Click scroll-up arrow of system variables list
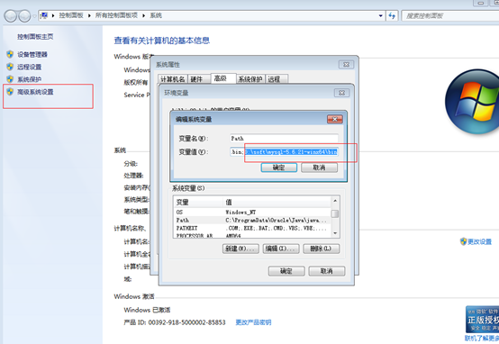This screenshot has width=499, height=344. click(335, 201)
